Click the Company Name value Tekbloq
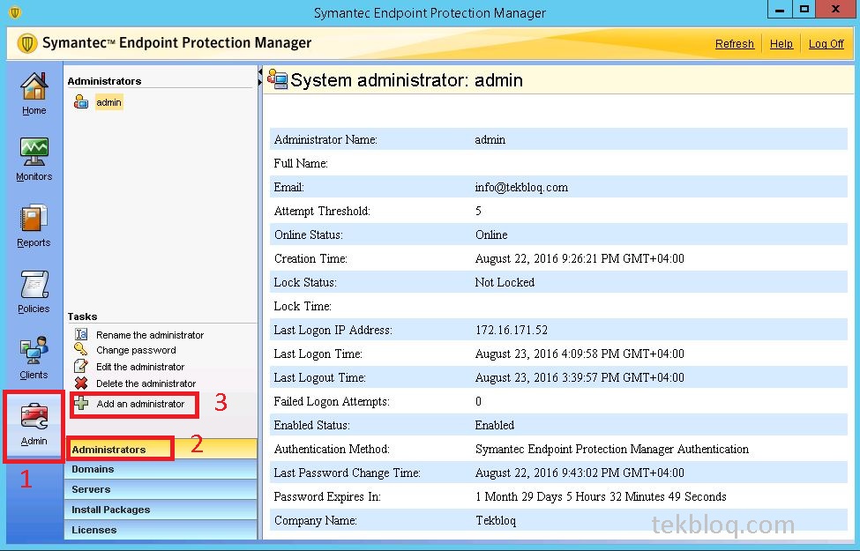Screen dimensions: 860x551 (495, 521)
